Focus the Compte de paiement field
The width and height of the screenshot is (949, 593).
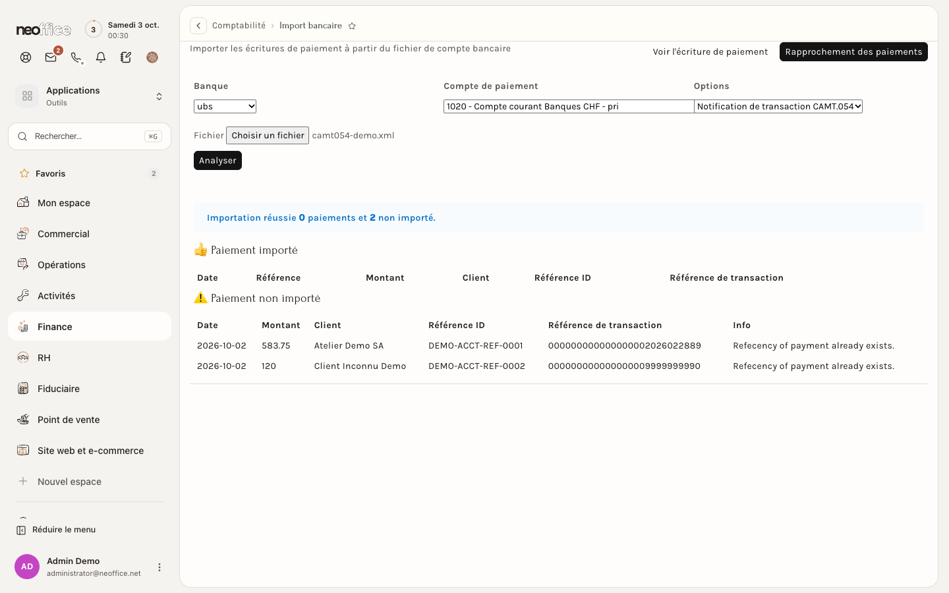pyautogui.click(x=569, y=106)
